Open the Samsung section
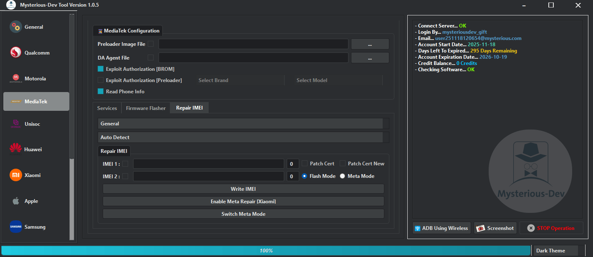 pos(16,227)
